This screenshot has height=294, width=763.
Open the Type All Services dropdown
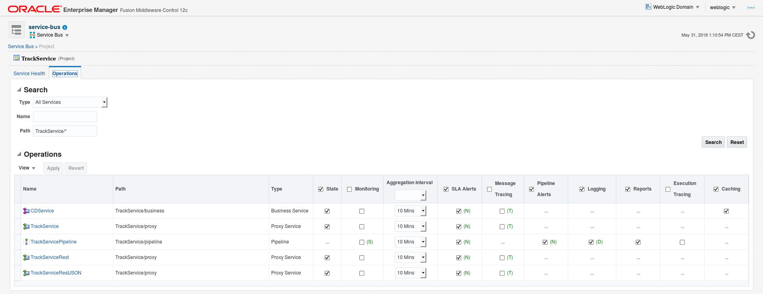pos(70,102)
